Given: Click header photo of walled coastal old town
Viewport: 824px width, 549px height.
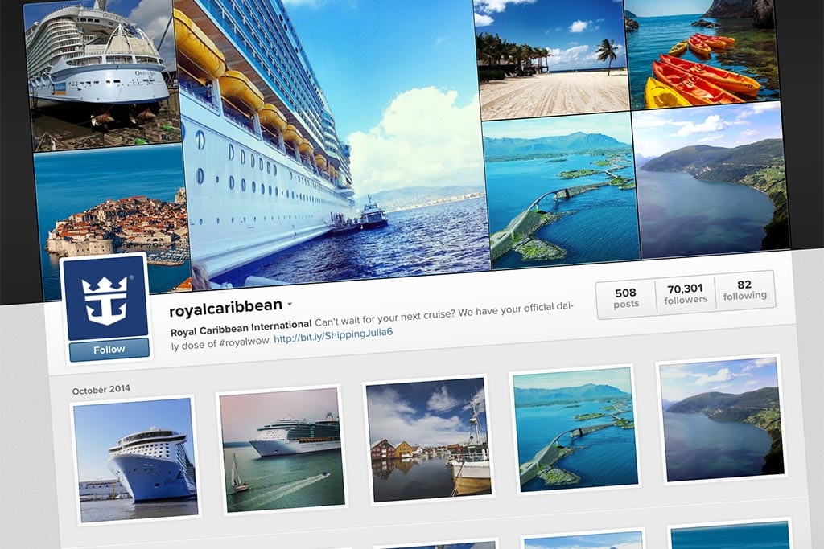Looking at the screenshot, I should pyautogui.click(x=112, y=220).
